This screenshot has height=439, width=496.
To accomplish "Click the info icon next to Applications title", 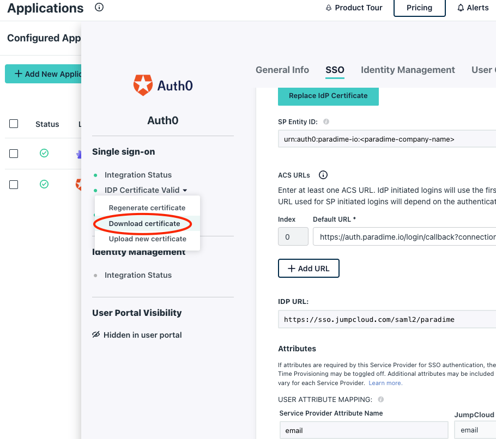I will pos(99,7).
